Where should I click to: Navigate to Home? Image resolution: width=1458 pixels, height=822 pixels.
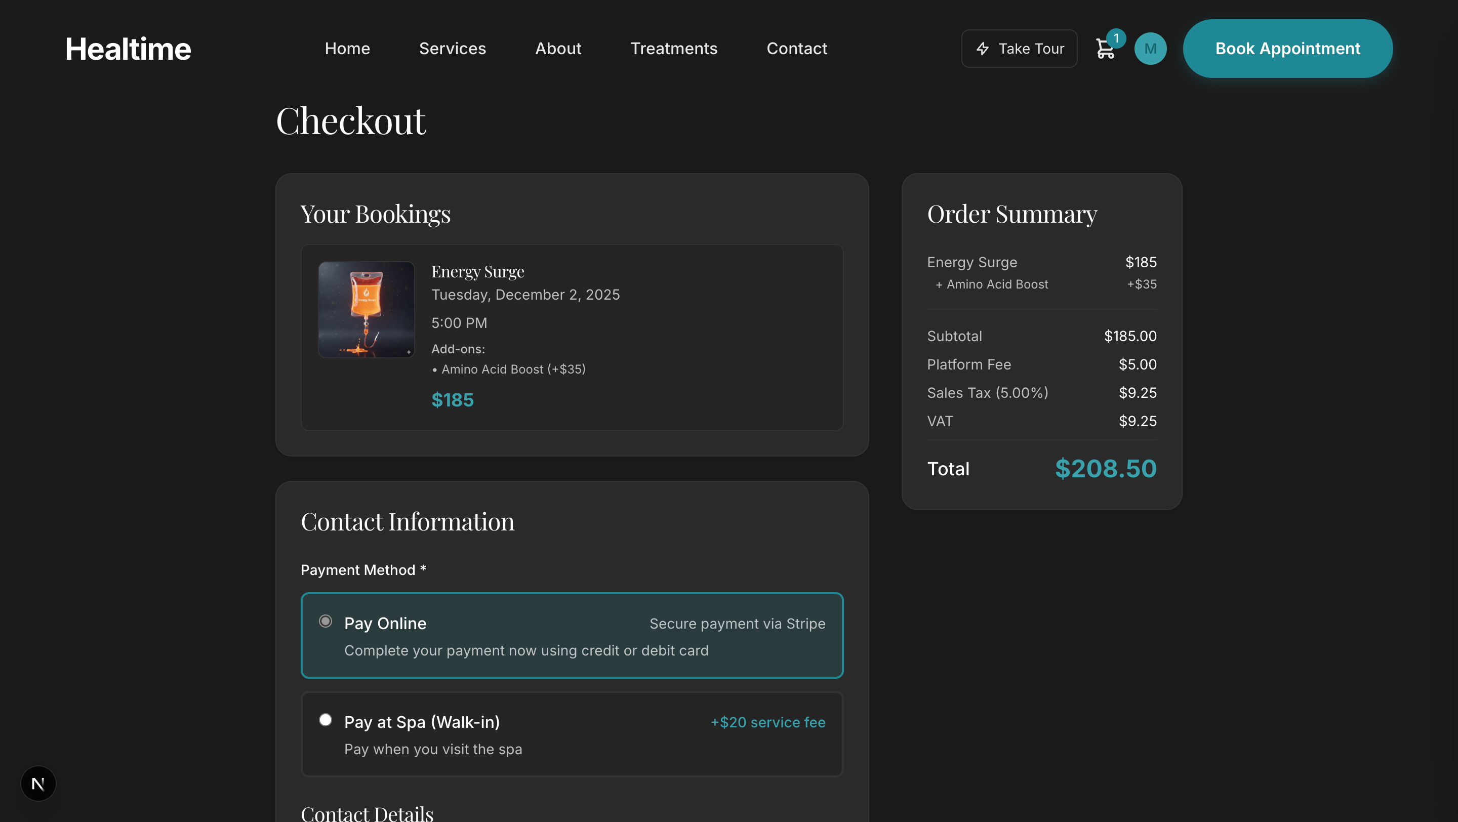[x=347, y=49]
